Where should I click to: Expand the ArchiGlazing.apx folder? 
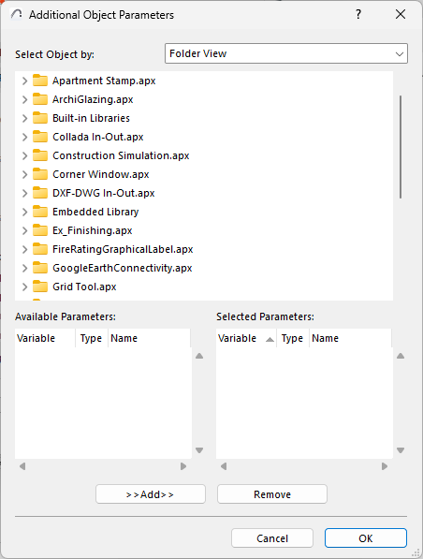coord(24,99)
